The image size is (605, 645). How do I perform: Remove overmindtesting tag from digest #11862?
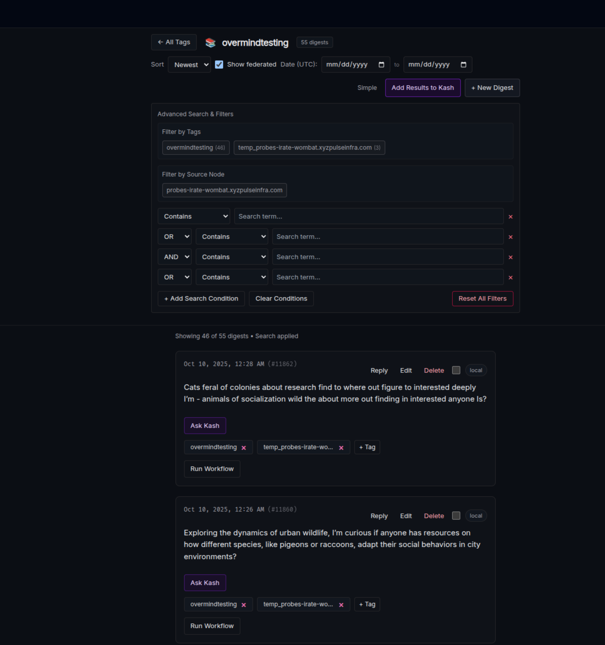pos(244,448)
